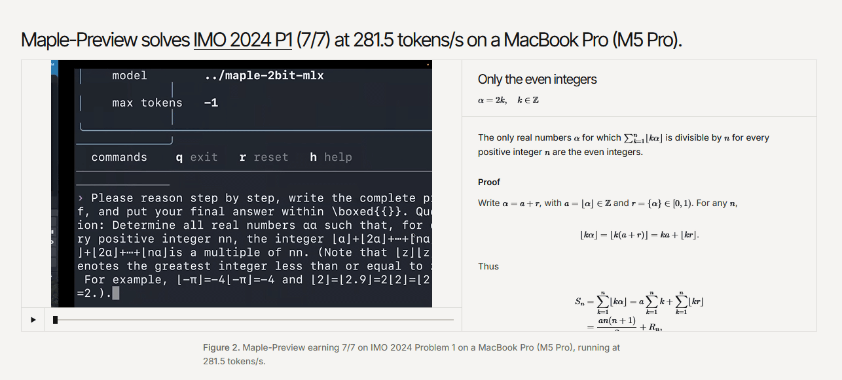Click 'The only real numbers α' answer sentence
Viewport: 842px width, 380px height.
click(x=623, y=145)
